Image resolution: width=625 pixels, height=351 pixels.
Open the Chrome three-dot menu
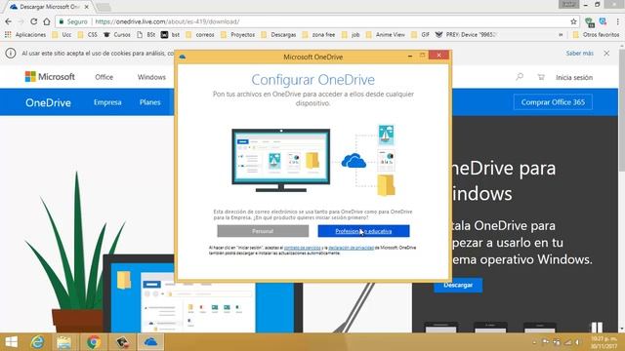pyautogui.click(x=618, y=21)
